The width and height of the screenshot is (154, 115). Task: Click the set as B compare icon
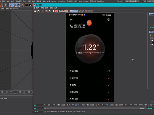click(83, 11)
